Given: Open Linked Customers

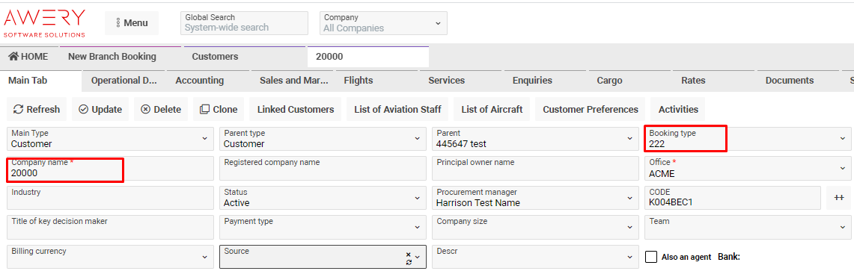Looking at the screenshot, I should (x=296, y=109).
